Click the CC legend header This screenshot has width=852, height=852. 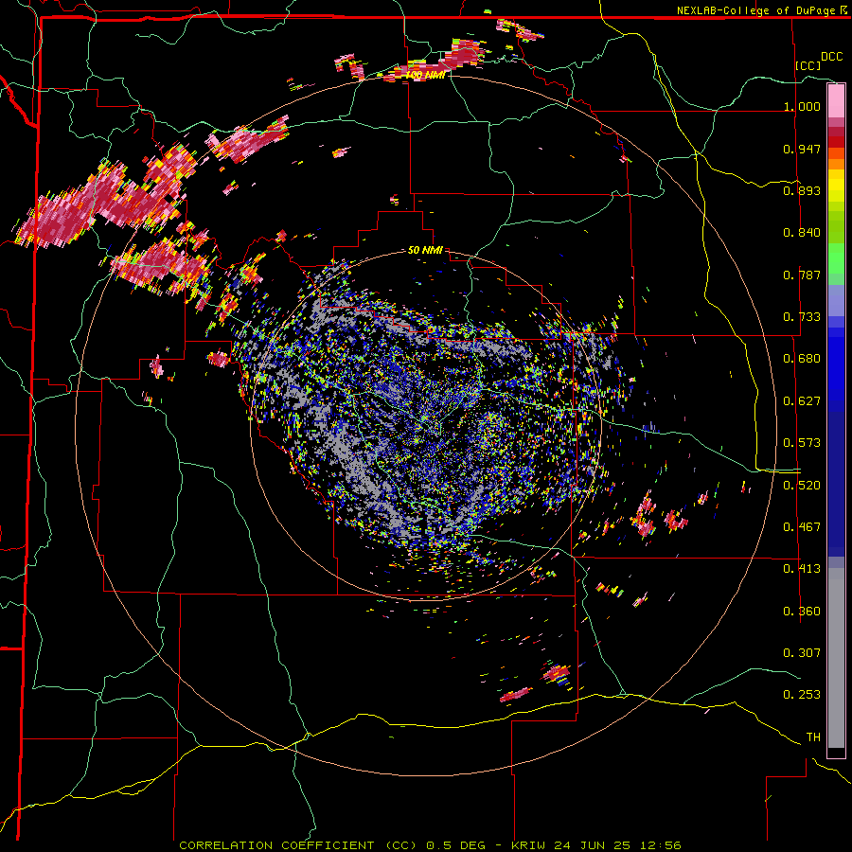[x=808, y=65]
